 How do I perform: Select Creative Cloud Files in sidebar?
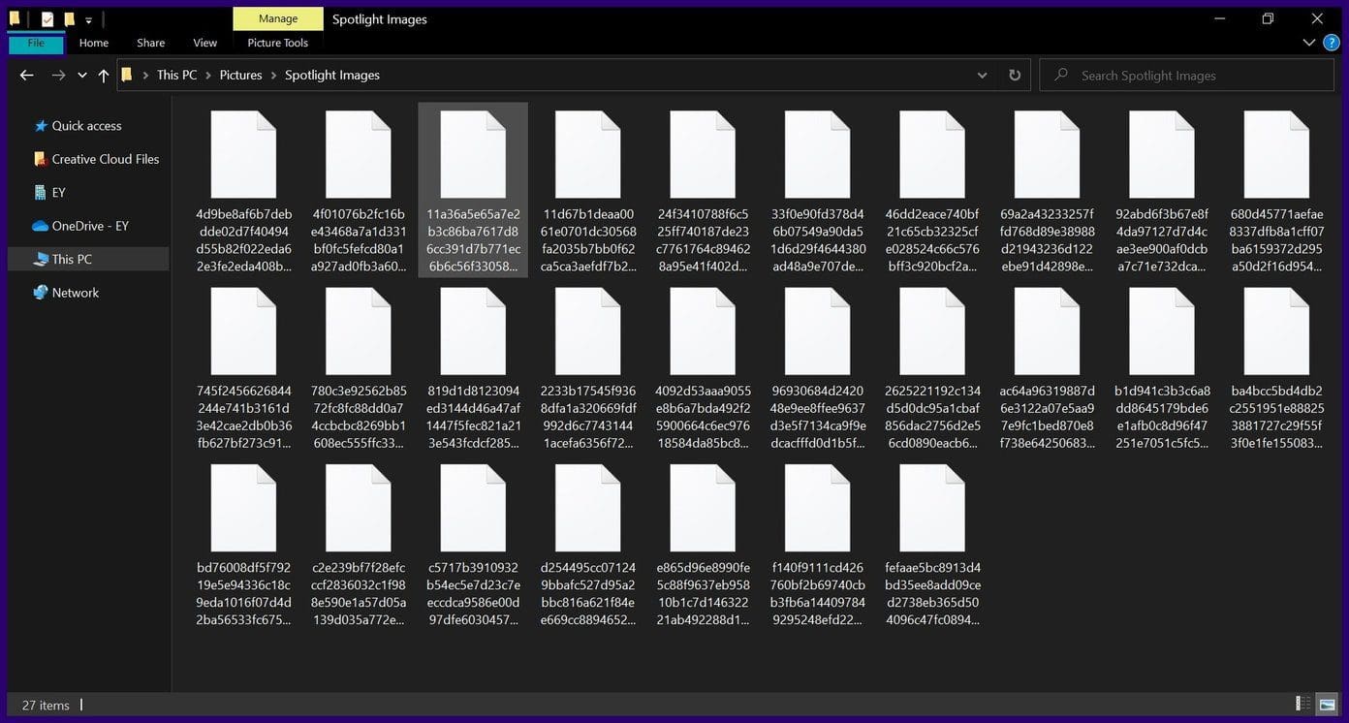tap(96, 159)
